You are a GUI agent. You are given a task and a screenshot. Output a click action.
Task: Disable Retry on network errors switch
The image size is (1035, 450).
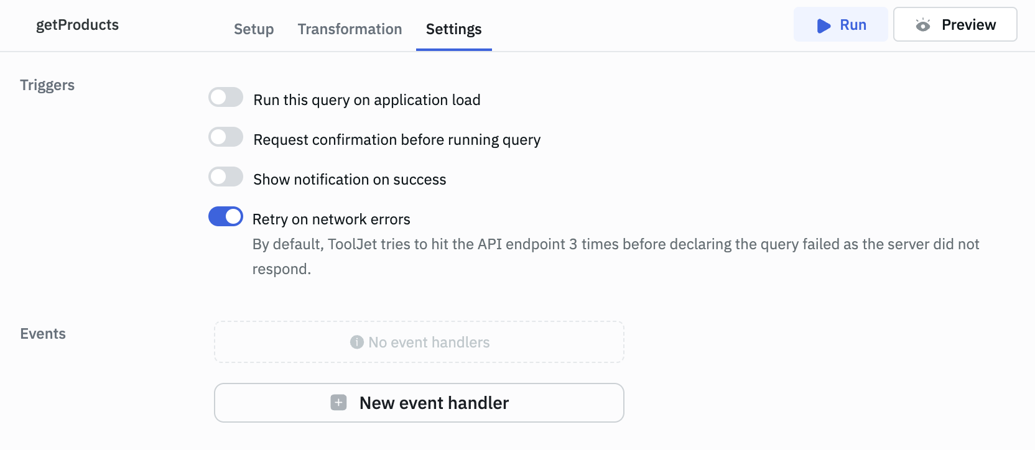[226, 217]
